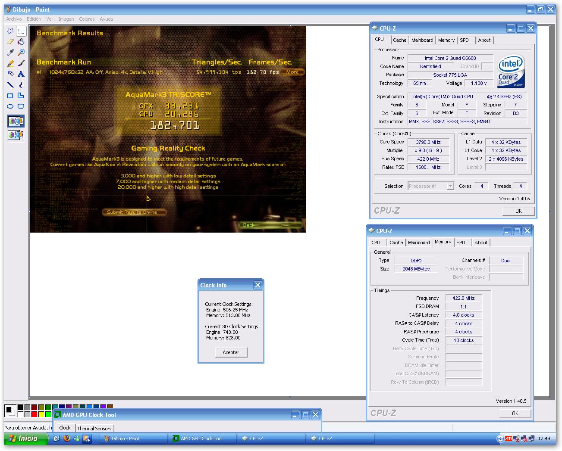Image resolution: width=562 pixels, height=451 pixels.
Task: Select the Free-Form Select tool in Paint
Action: click(x=10, y=31)
